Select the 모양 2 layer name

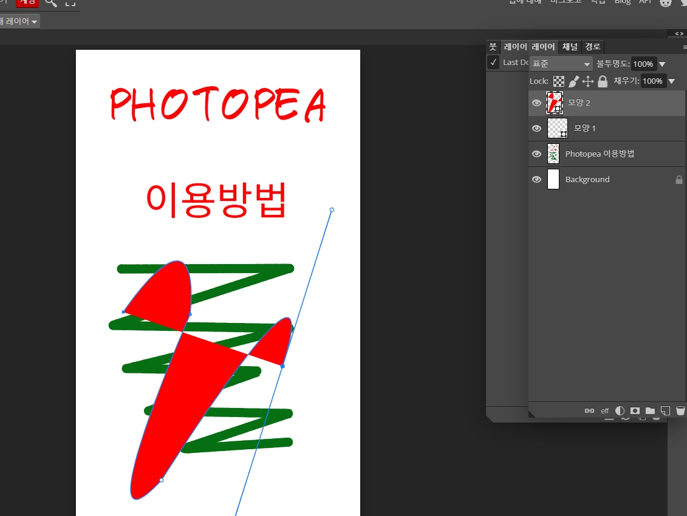[x=579, y=103]
